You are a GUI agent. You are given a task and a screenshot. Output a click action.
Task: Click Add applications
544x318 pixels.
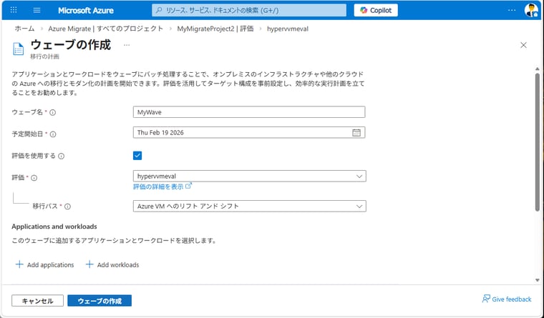[45, 264]
